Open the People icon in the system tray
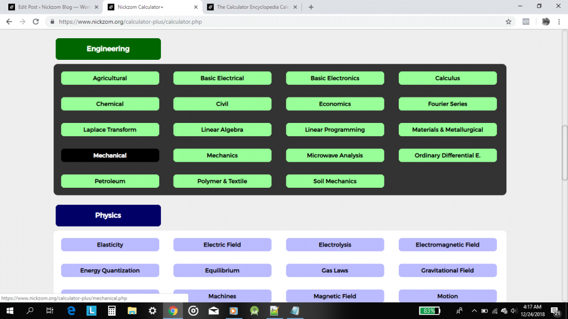This screenshot has width=568, height=319. point(459,311)
